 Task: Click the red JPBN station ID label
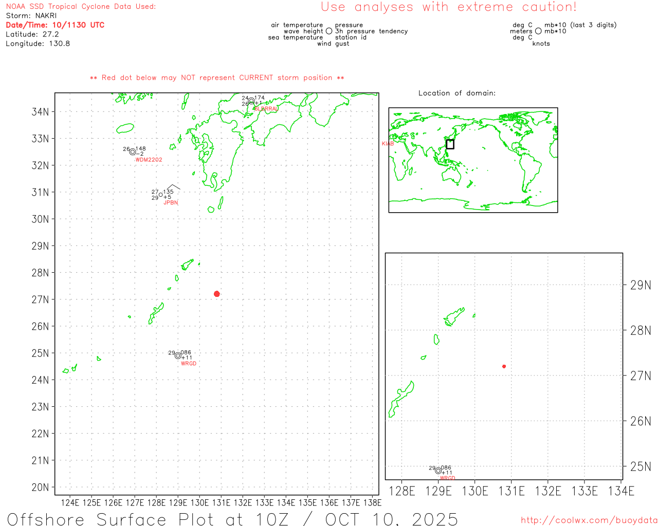pyautogui.click(x=171, y=203)
